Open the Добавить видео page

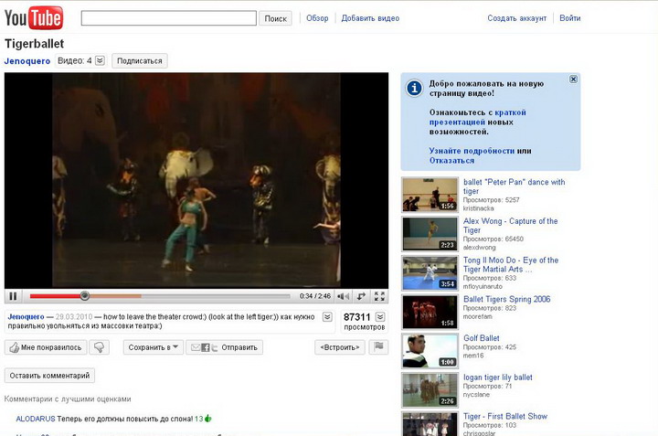(370, 18)
